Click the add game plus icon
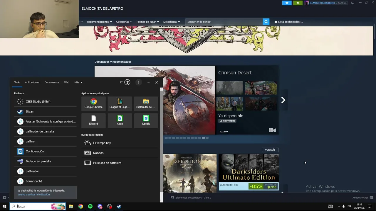Image resolution: width=376 pixels, height=211 pixels. click(x=4, y=198)
